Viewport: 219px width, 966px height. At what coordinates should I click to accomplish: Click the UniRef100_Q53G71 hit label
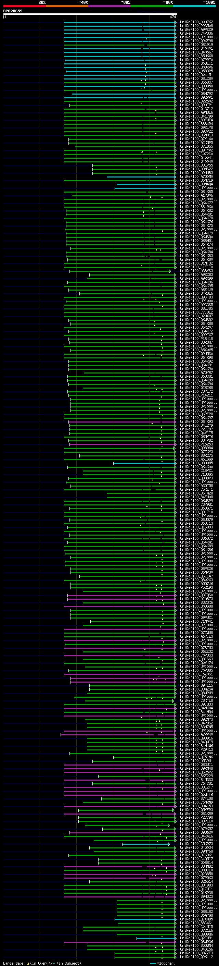click(196, 508)
